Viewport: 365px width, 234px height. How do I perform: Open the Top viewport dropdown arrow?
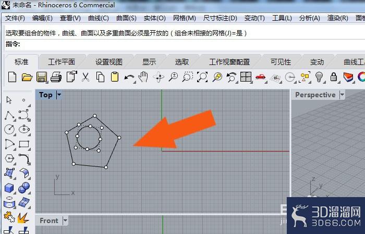pyautogui.click(x=59, y=95)
